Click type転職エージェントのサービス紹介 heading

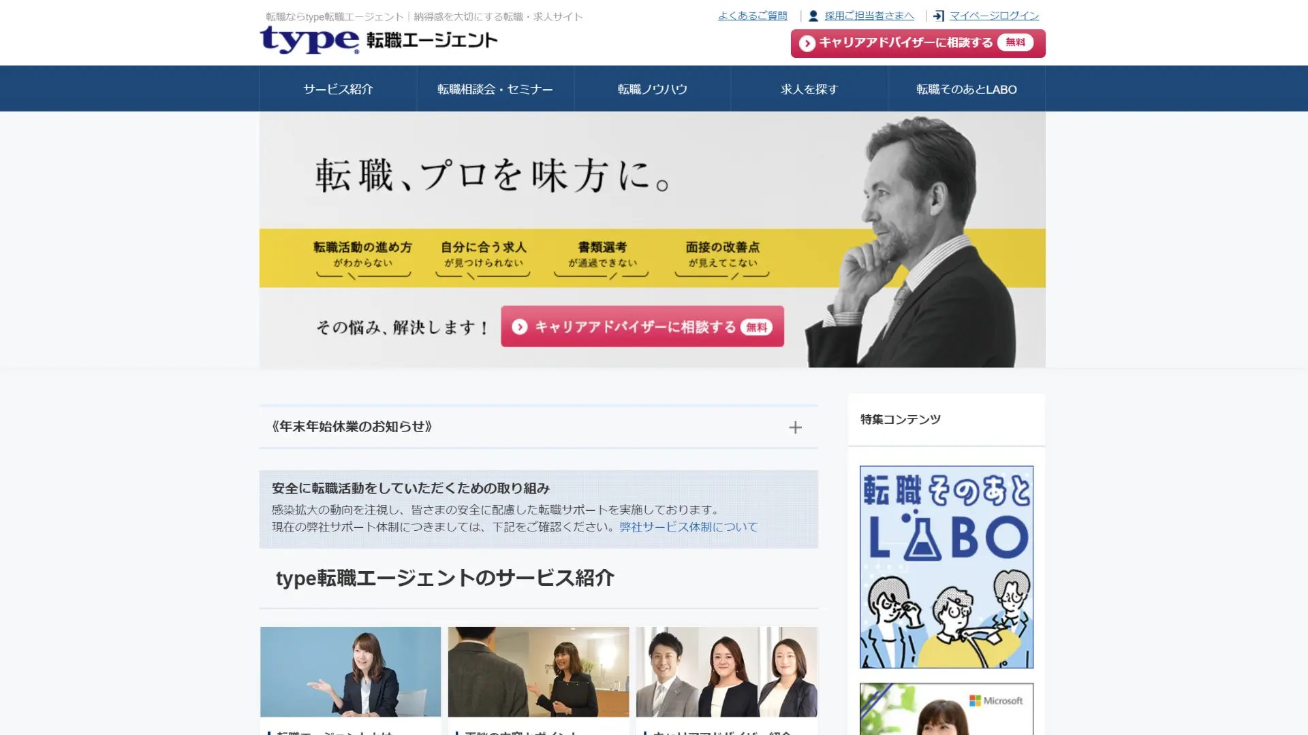coord(445,578)
